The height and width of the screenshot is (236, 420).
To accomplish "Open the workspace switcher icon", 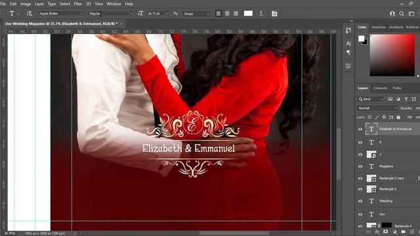I will (x=411, y=14).
